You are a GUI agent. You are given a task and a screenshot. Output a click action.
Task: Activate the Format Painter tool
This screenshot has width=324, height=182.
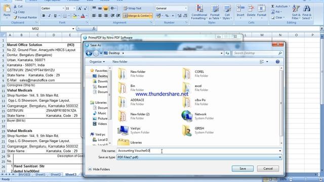point(25,18)
